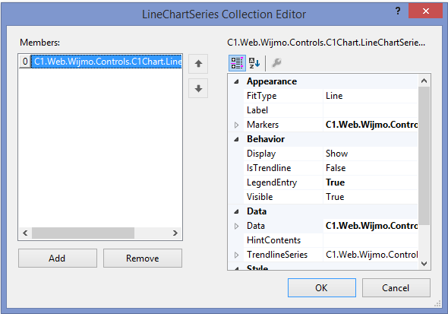Collapse the Appearance category

[x=236, y=82]
